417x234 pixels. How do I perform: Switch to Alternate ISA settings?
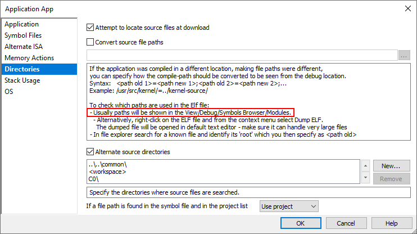24,47
